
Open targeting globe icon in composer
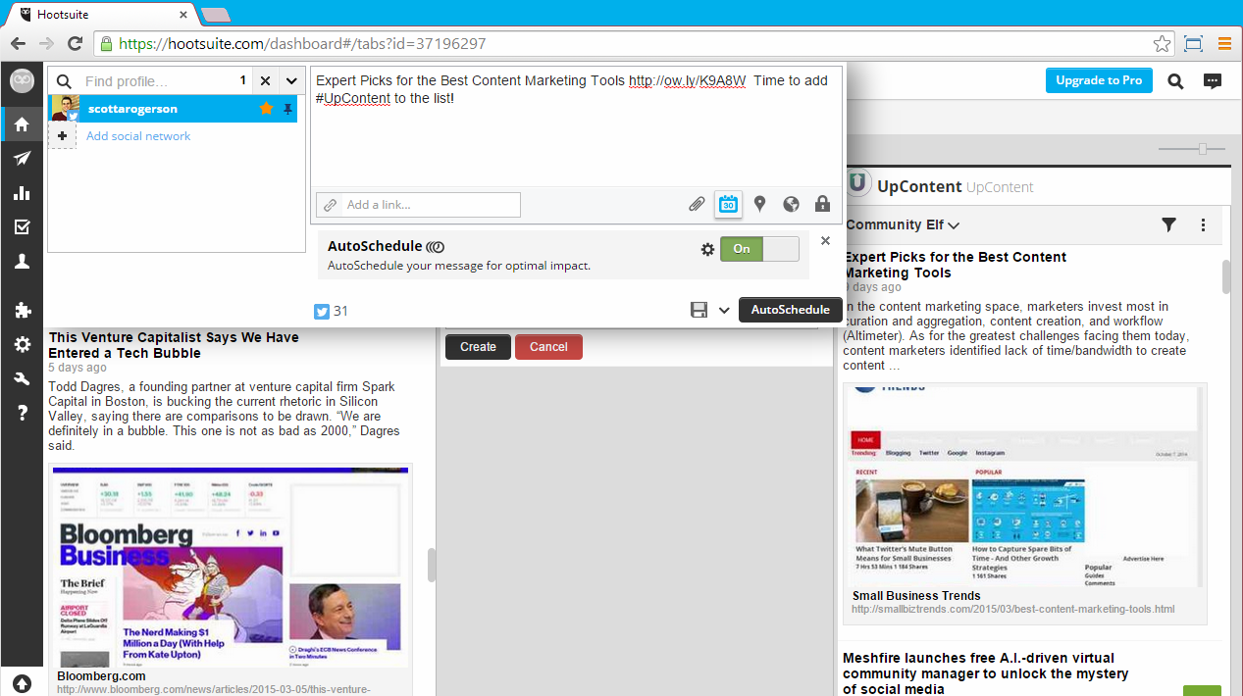click(x=791, y=204)
